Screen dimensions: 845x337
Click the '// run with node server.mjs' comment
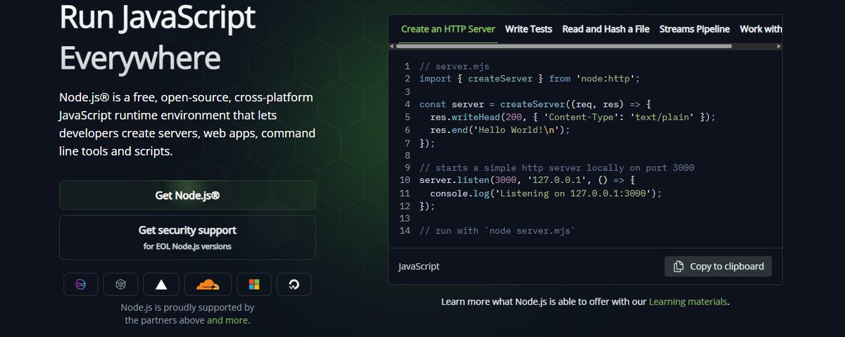pyautogui.click(x=499, y=231)
